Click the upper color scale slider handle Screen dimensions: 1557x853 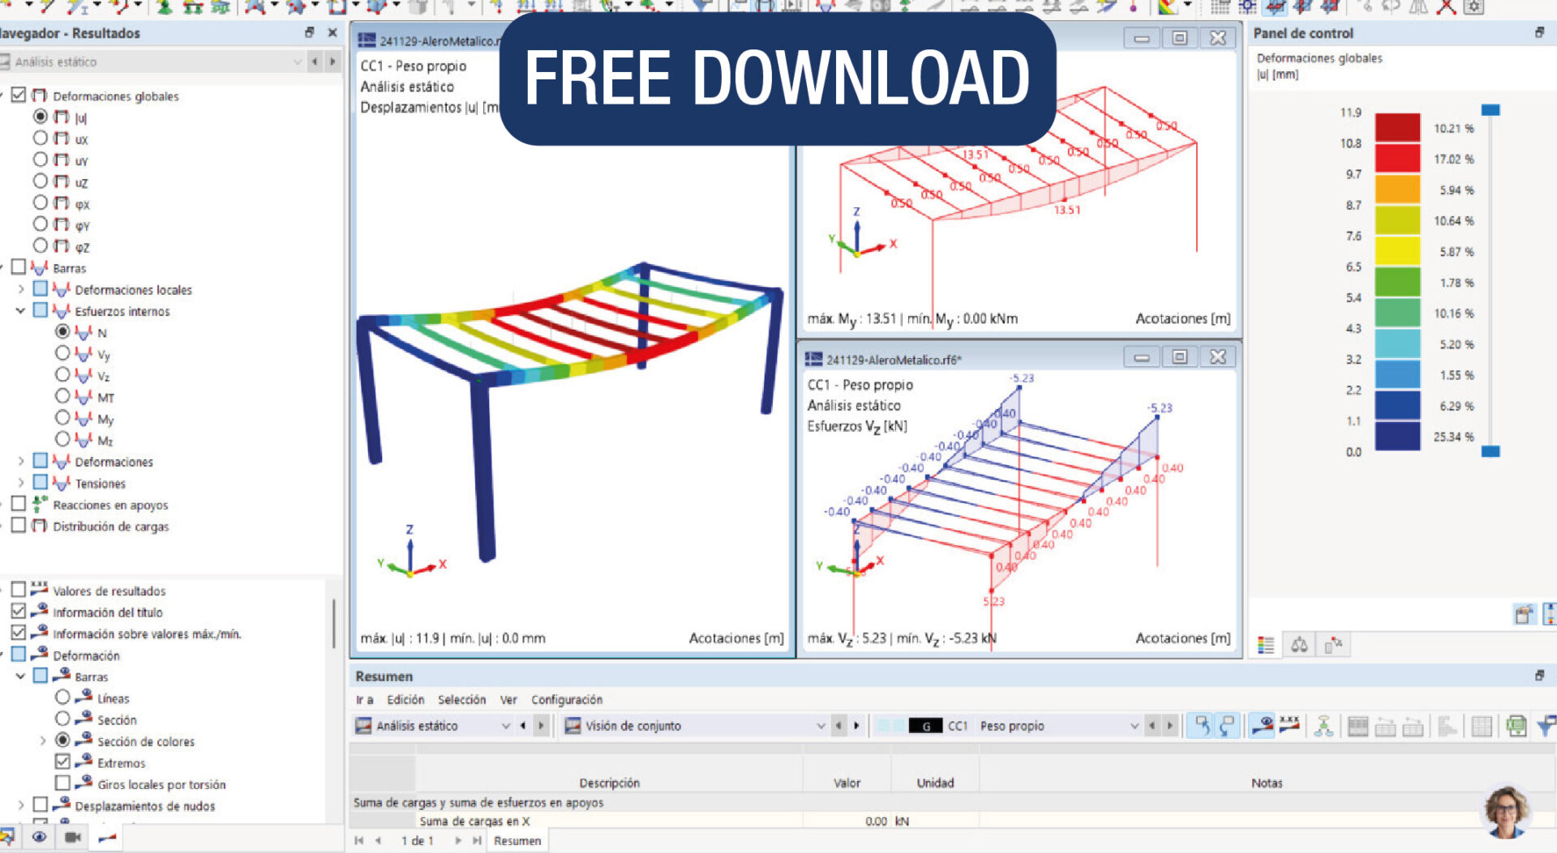1491,109
